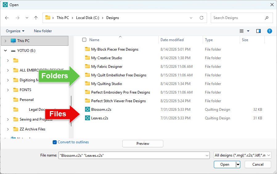Open view options dropdown arrow
The width and height of the screenshot is (277, 174).
point(248,31)
